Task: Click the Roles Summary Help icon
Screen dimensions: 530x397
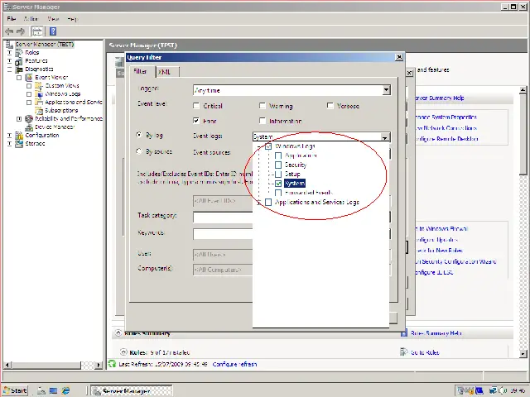Action: pyautogui.click(x=403, y=333)
